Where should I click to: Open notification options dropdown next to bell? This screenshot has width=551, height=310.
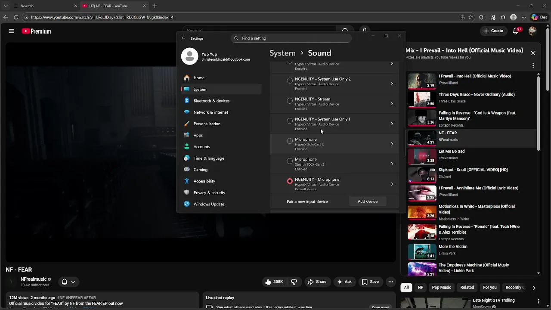tap(73, 282)
